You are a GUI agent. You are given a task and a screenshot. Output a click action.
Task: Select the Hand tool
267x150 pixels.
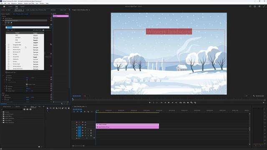click(69, 108)
